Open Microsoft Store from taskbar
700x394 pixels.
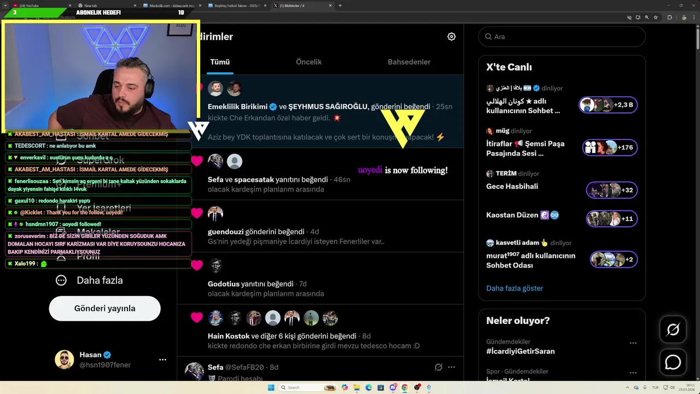(381, 387)
